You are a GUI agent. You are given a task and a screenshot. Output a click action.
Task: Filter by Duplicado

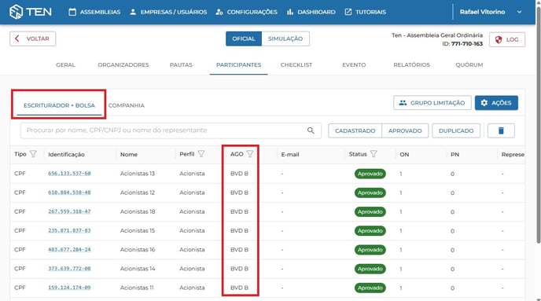456,130
